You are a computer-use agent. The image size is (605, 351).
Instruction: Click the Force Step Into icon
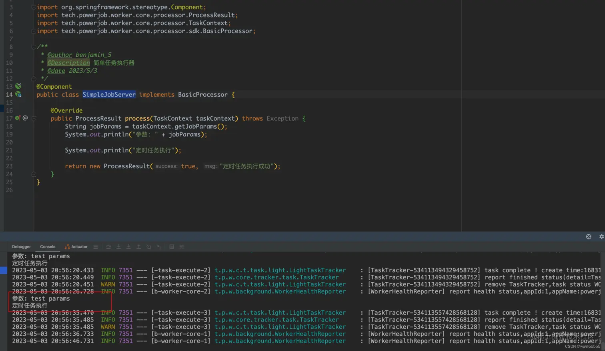point(128,247)
